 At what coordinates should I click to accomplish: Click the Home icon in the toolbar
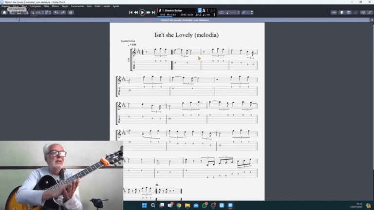click(4, 12)
